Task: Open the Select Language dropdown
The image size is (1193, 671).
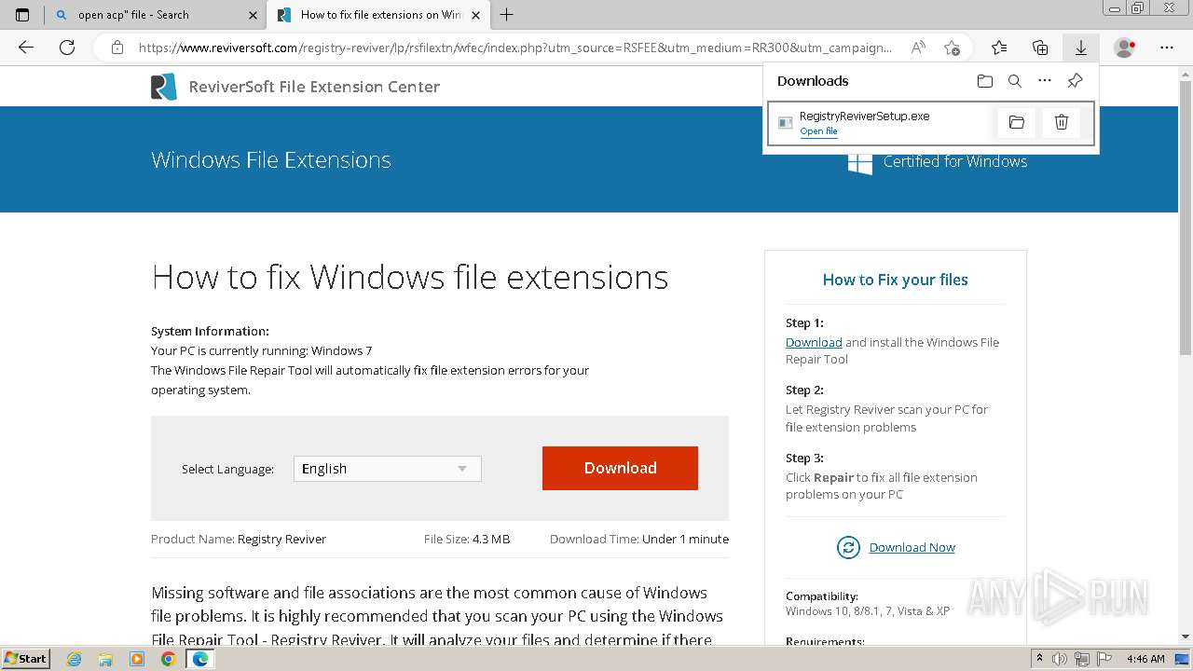Action: [x=388, y=469]
